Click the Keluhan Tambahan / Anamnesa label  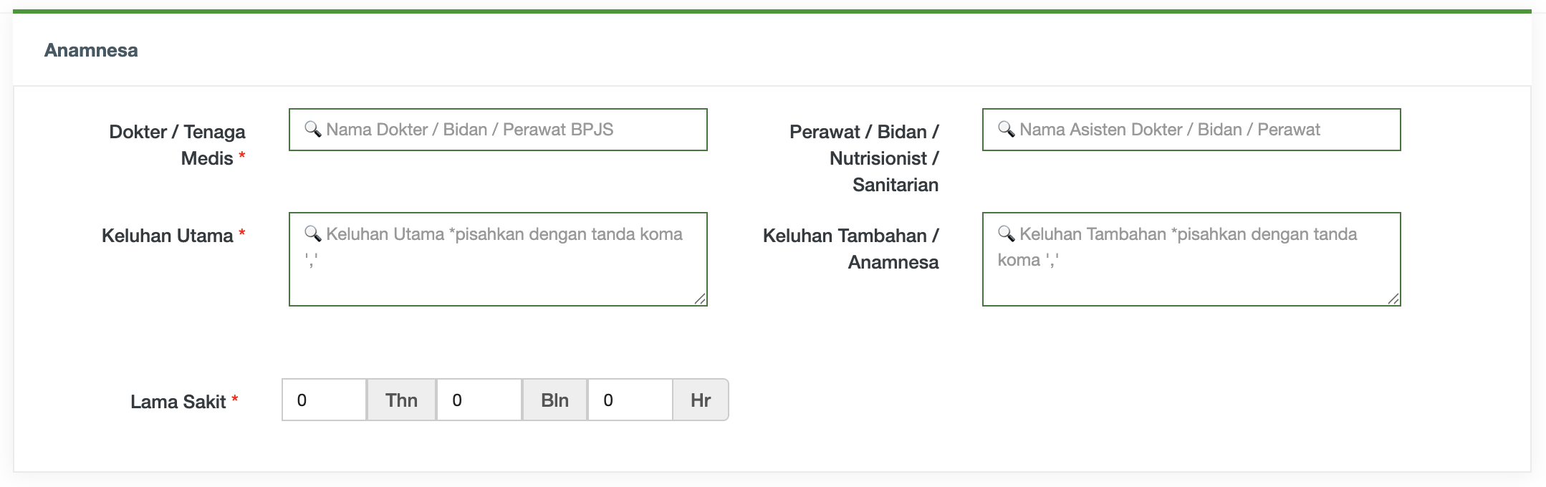(851, 249)
